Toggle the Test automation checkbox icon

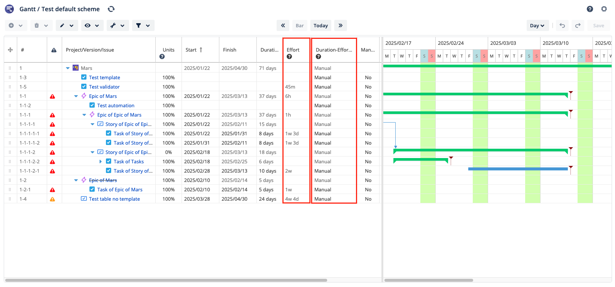92,105
